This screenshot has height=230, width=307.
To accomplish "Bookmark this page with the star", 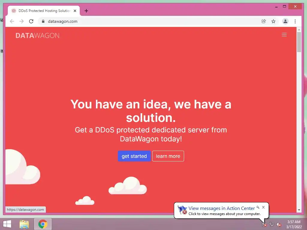I will click(273, 21).
